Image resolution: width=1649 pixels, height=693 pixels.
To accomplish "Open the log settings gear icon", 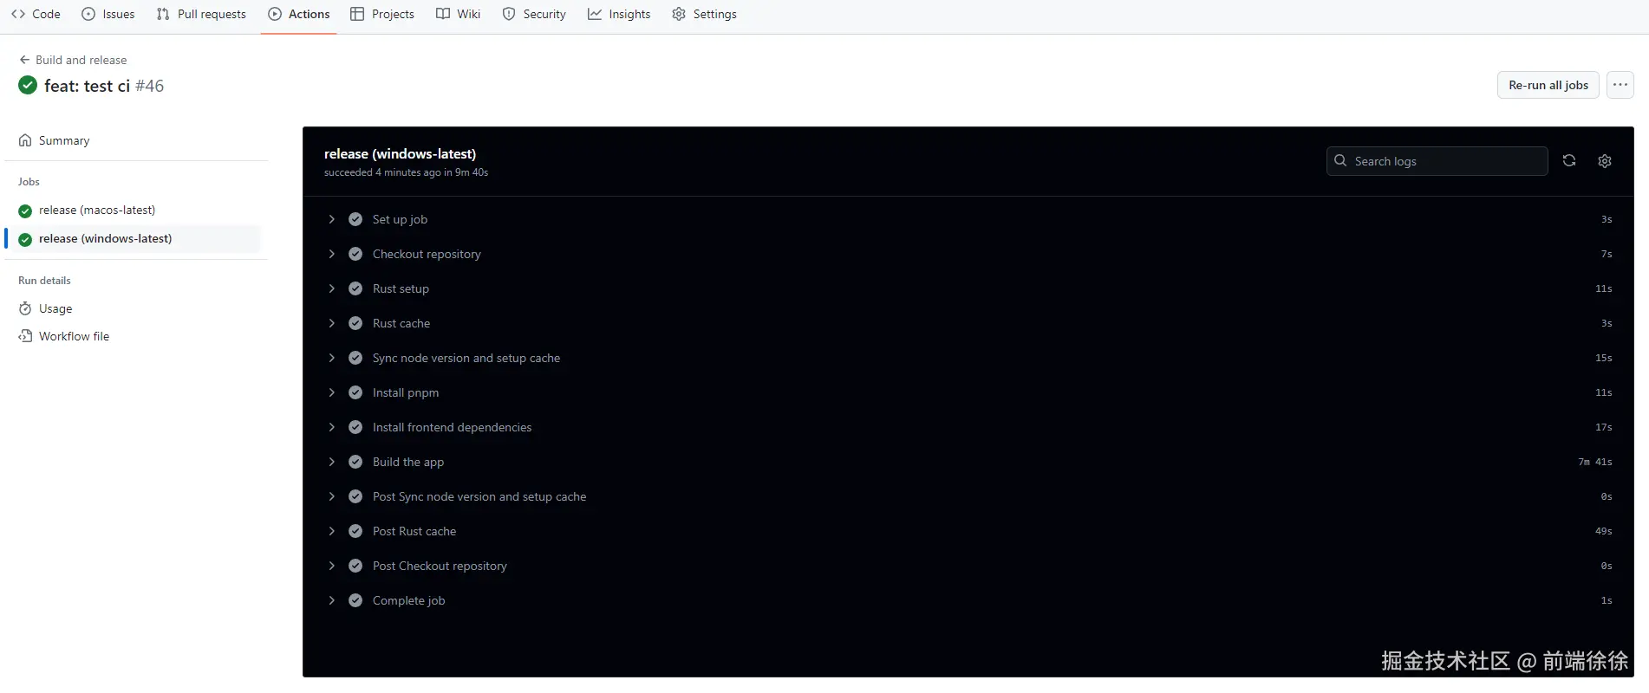I will pos(1605,161).
